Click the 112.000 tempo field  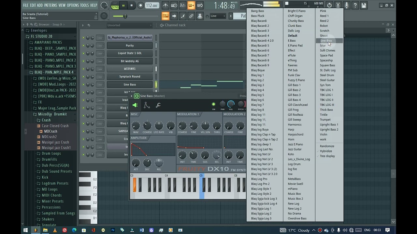[152, 6]
